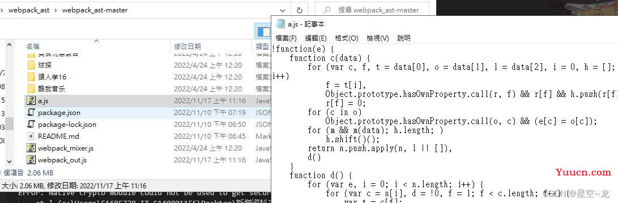
Task: Click the 'for (c in o)' line in Notepad
Action: pyautogui.click(x=334, y=112)
